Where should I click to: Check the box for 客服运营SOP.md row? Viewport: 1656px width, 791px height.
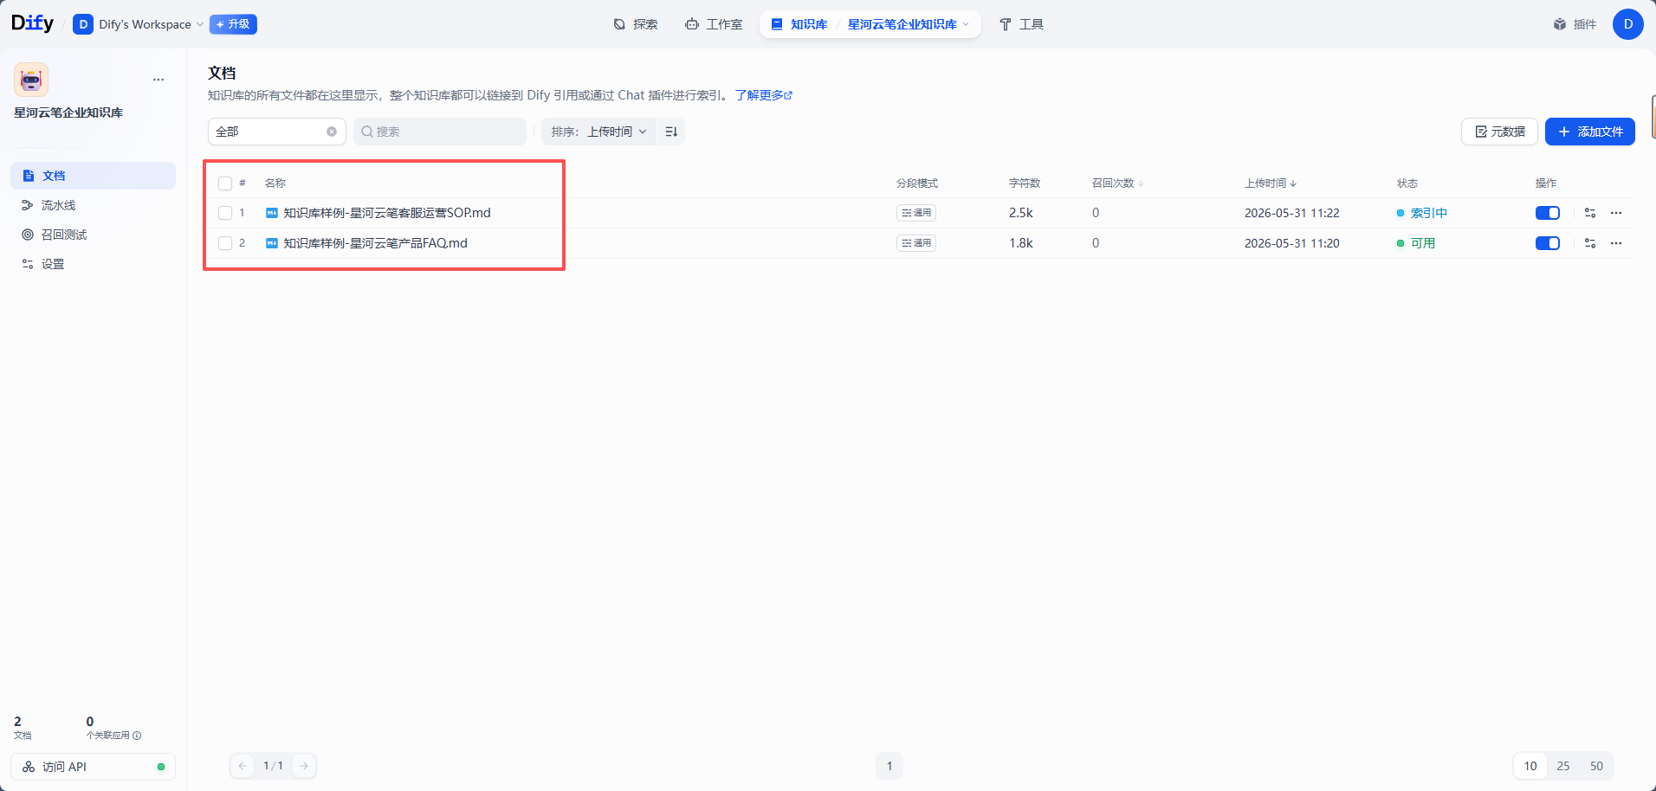coord(225,213)
